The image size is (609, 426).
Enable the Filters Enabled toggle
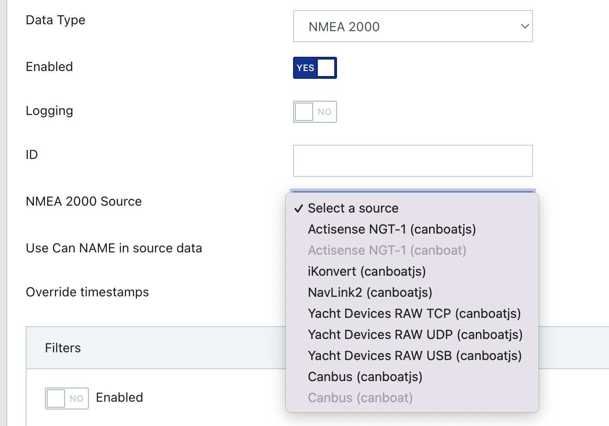coord(66,398)
